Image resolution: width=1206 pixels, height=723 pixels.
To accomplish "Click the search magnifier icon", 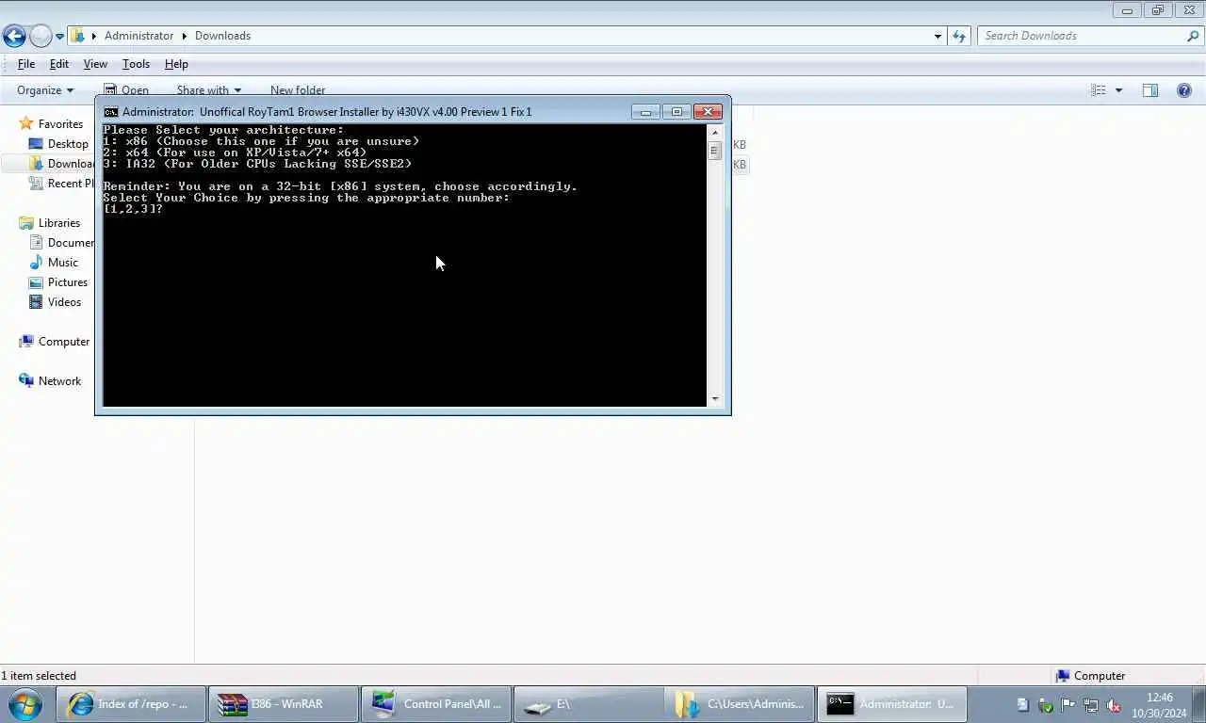I will [x=1193, y=36].
